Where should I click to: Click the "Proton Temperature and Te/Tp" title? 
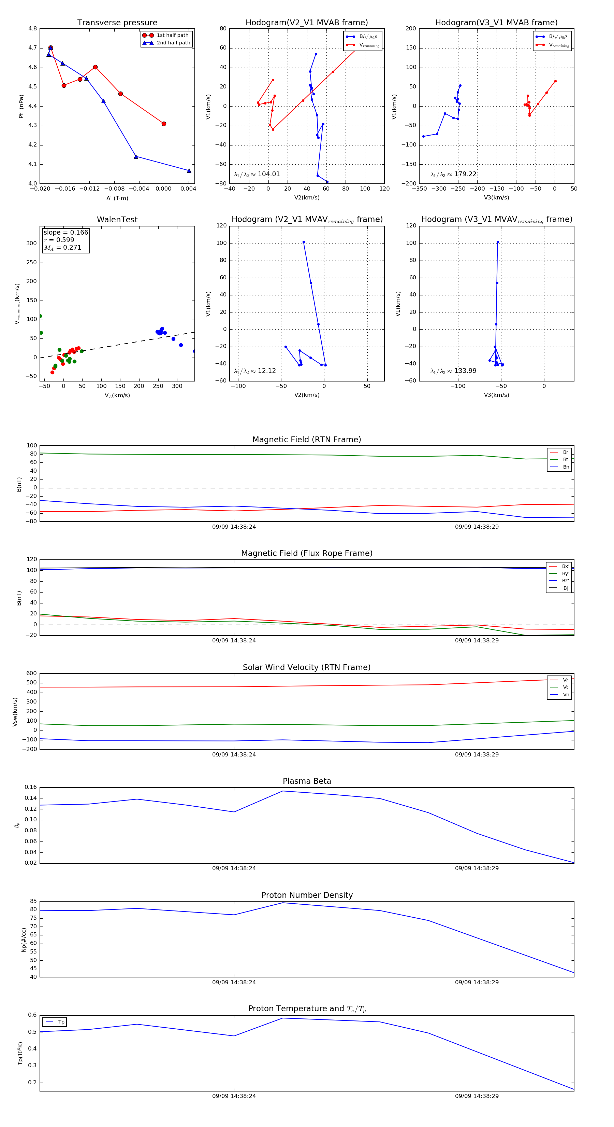(307, 1009)
